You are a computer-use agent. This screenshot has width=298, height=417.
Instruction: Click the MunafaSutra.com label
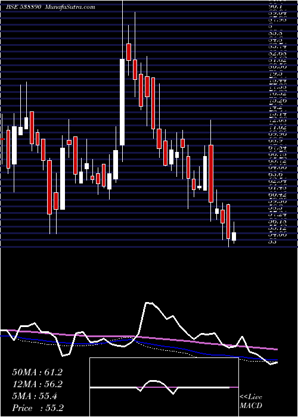(x=70, y=7)
